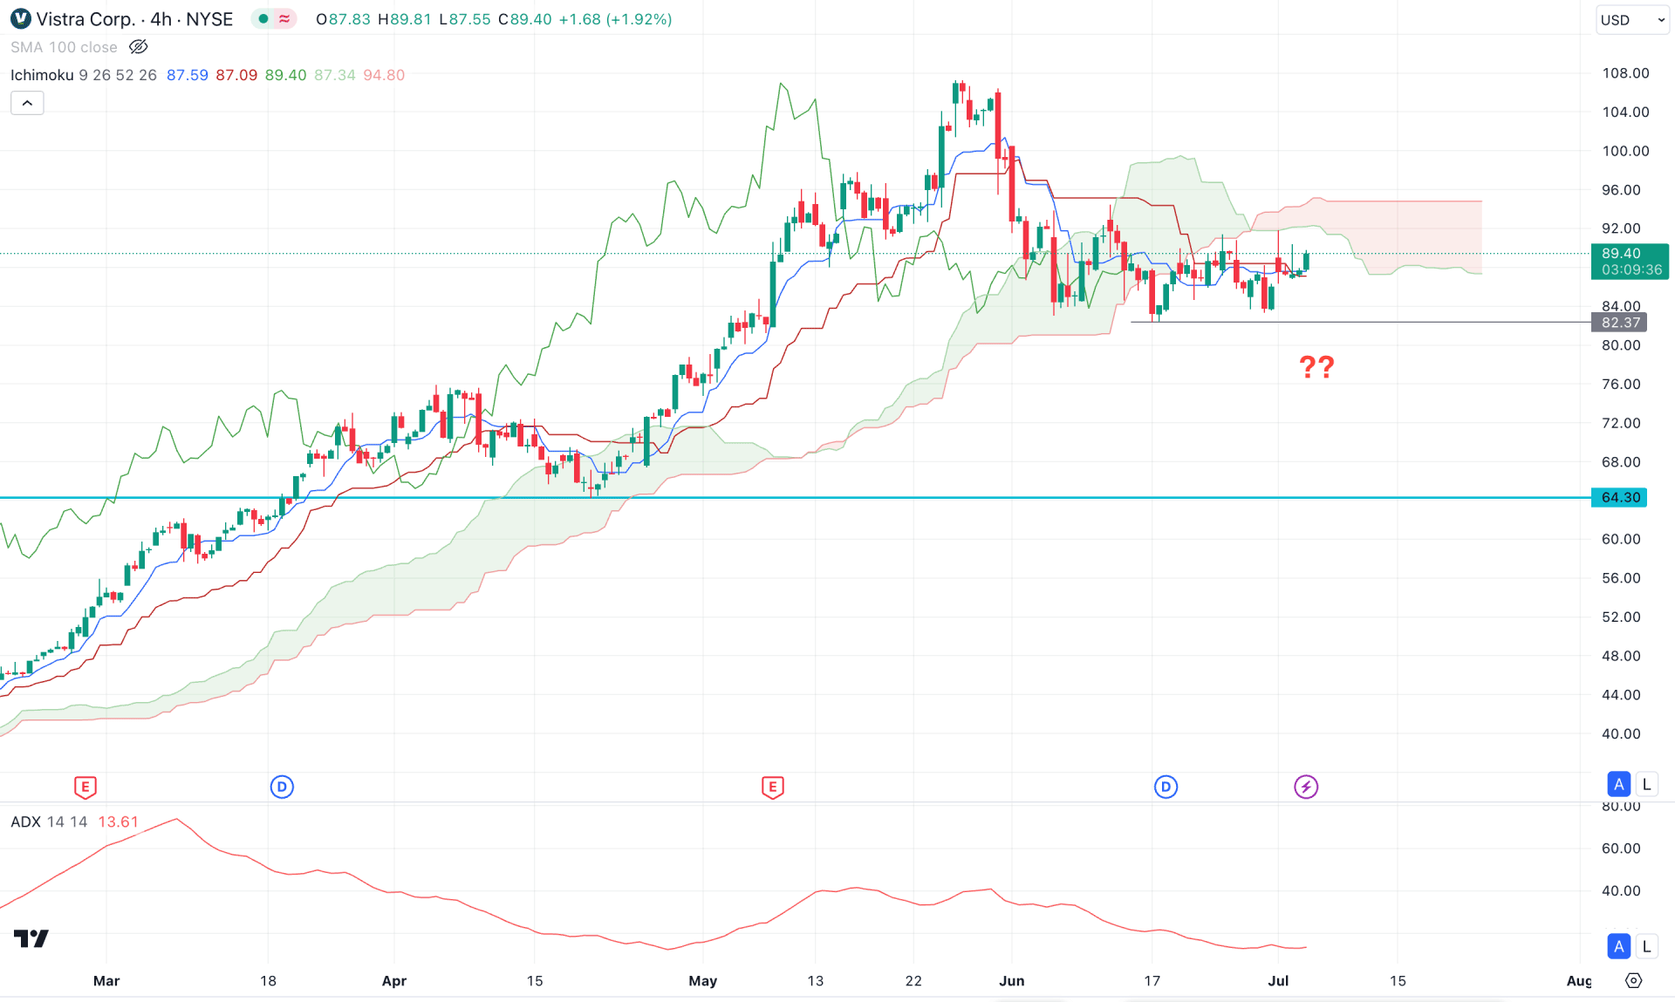
Task: Select the Ichimoku 9 26 52 26 legend
Action: pyautogui.click(x=83, y=75)
